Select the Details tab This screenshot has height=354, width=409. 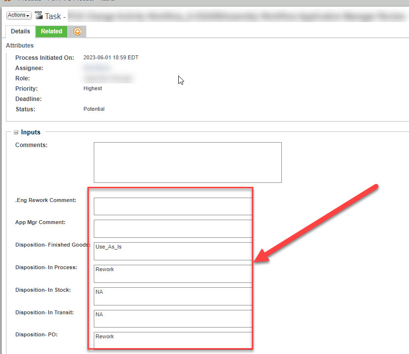20,31
